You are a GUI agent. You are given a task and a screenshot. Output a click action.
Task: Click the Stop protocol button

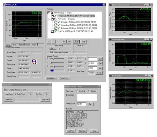click(x=84, y=41)
